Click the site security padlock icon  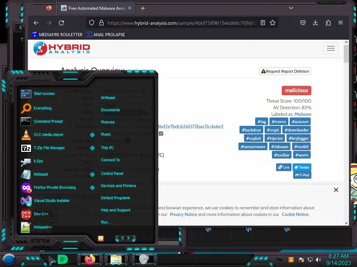[x=101, y=23]
